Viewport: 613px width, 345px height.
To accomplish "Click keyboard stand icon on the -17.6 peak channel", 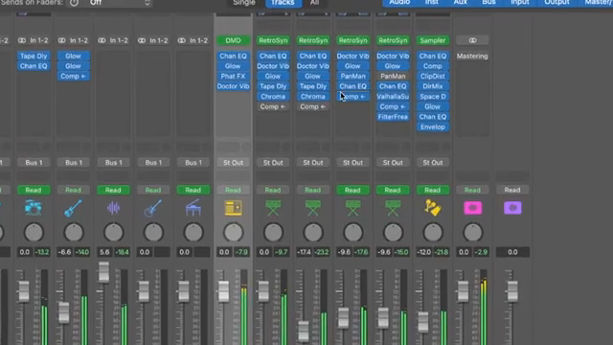I will point(352,208).
